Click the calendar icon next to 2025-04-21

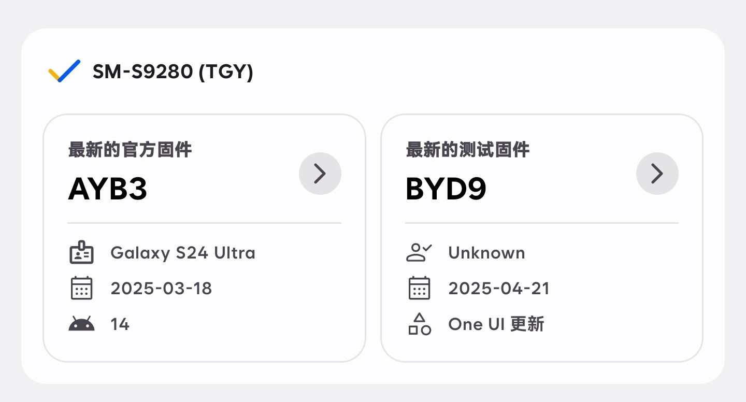point(419,288)
